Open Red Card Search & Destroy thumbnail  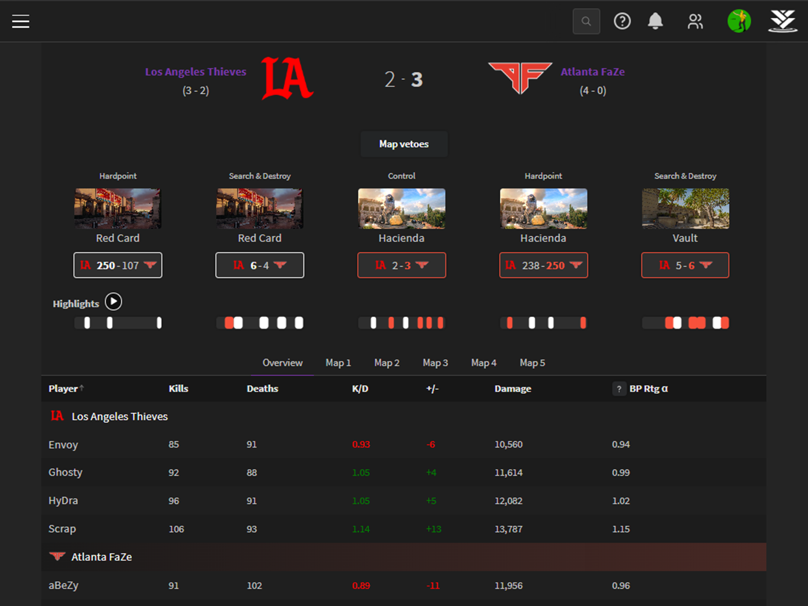(x=259, y=208)
